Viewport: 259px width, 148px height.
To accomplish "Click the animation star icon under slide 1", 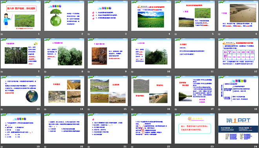I will tap(2, 34).
